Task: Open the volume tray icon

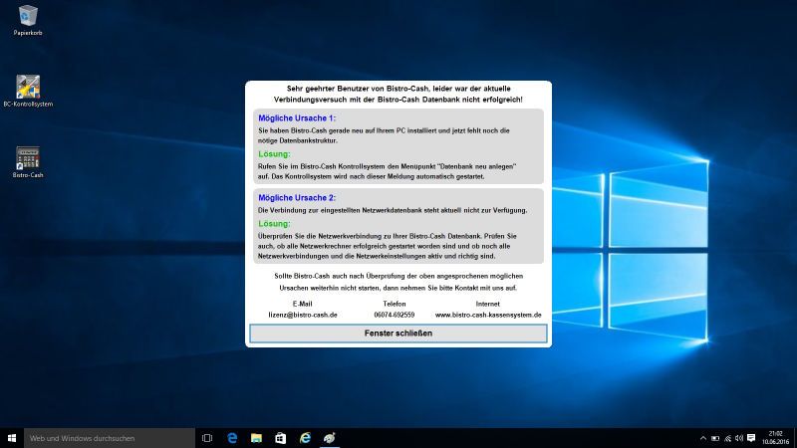Action: point(739,438)
